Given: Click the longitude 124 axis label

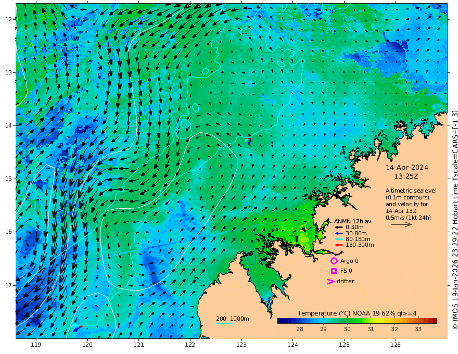Looking at the screenshot, I should pyautogui.click(x=292, y=345).
